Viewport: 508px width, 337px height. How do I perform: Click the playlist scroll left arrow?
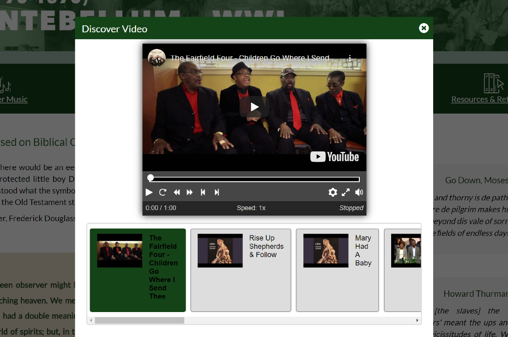(x=91, y=320)
